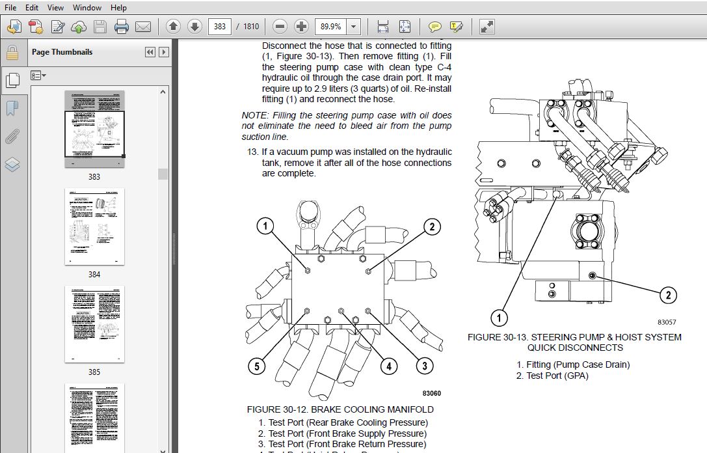Click text 'Test Port (Front Brake Return Pressure)'
Viewport: 707px width, 453px height.
tap(347, 444)
